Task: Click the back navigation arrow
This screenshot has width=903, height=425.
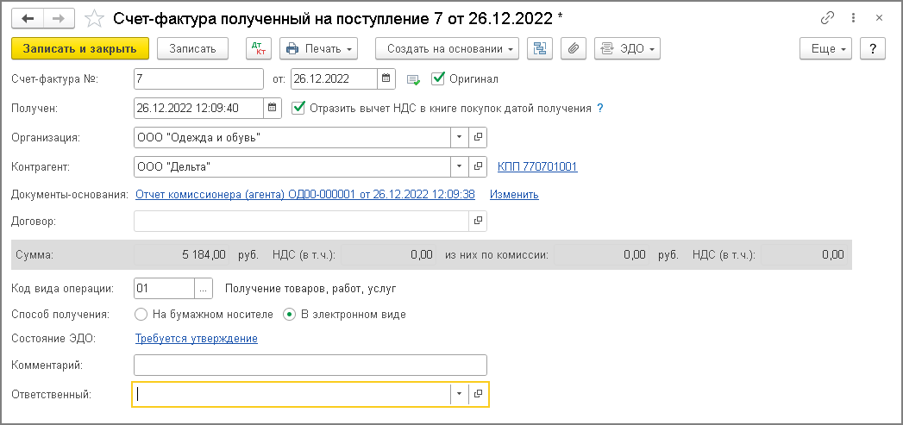Action: coord(28,18)
